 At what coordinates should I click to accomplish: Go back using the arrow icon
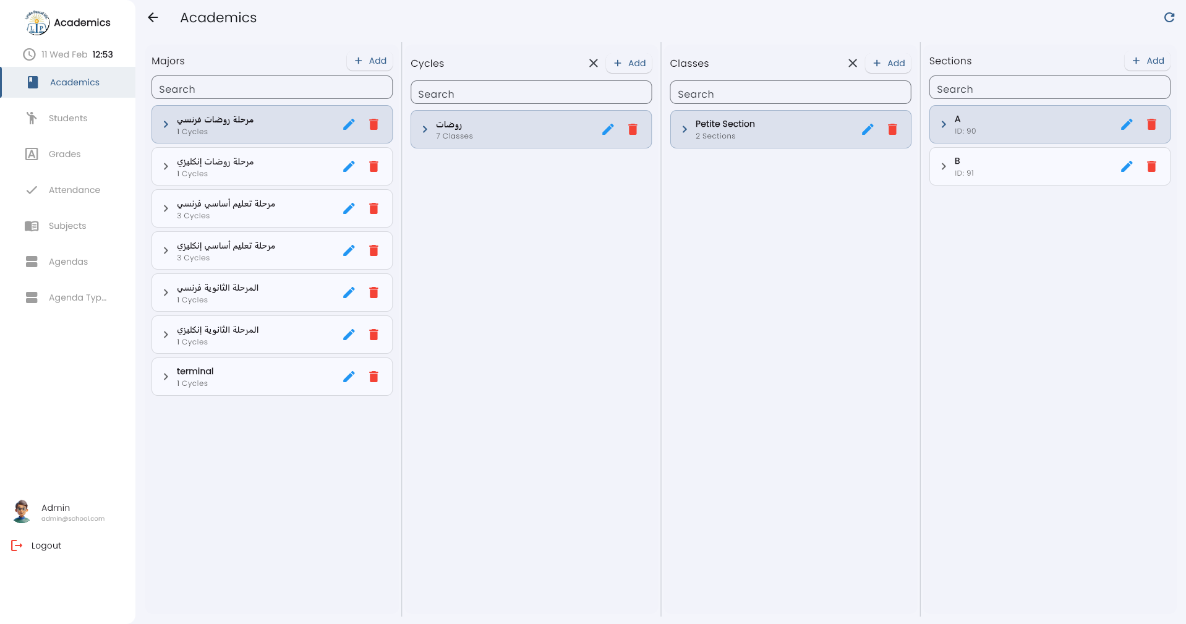click(x=153, y=17)
